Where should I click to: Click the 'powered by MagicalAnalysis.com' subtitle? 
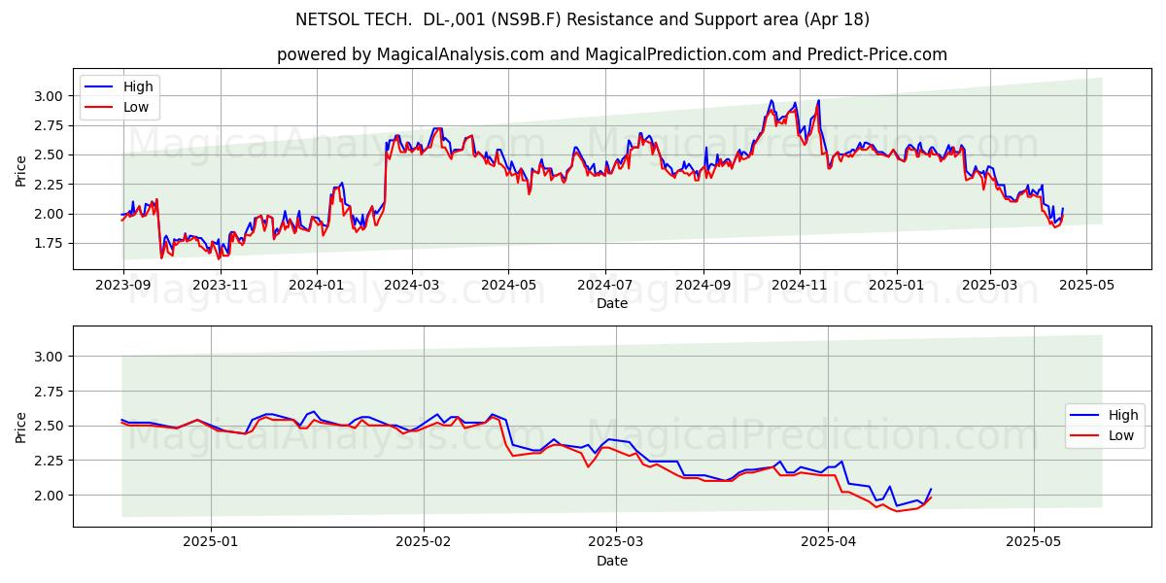click(x=612, y=54)
